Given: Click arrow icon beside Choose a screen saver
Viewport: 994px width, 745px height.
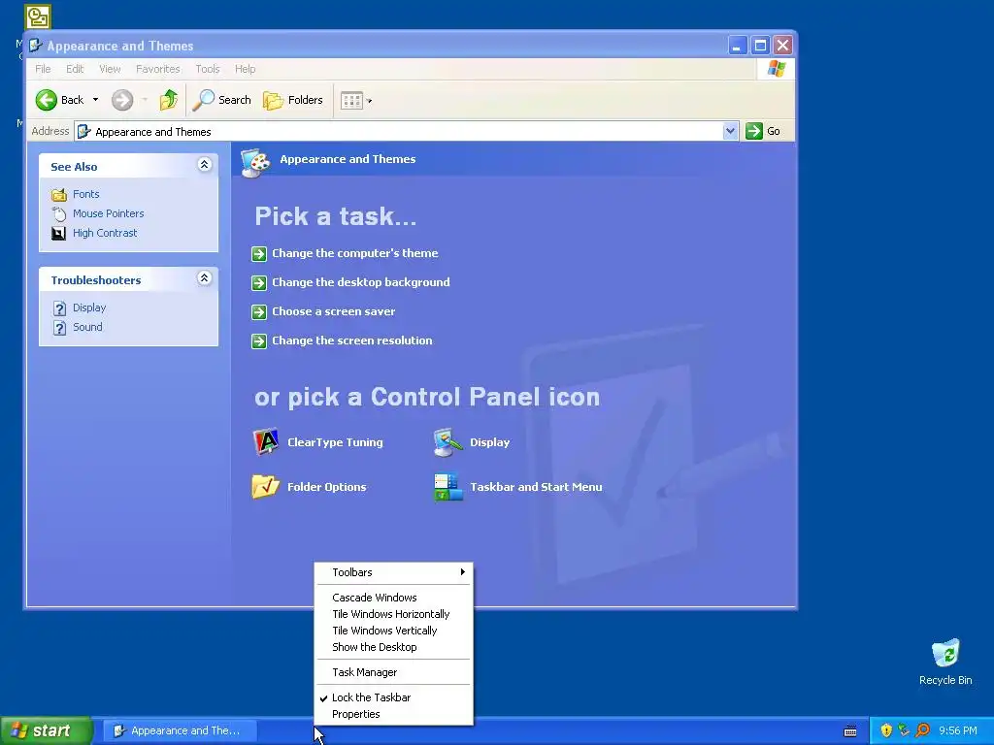Looking at the screenshot, I should click(x=258, y=312).
